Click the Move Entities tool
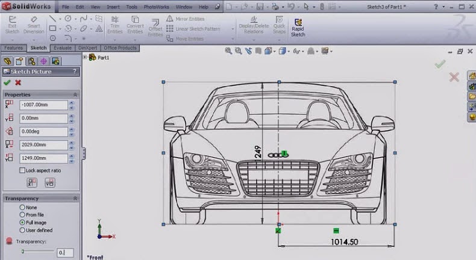476x260 pixels. click(185, 39)
